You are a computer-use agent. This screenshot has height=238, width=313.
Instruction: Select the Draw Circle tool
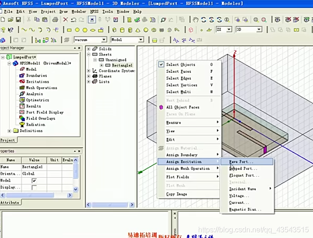(77, 30)
